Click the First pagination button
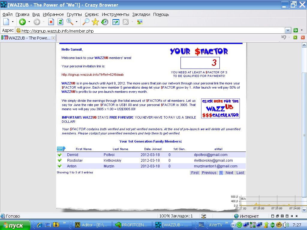Image resolution: width=307 pixels, height=230 pixels. pos(195,173)
